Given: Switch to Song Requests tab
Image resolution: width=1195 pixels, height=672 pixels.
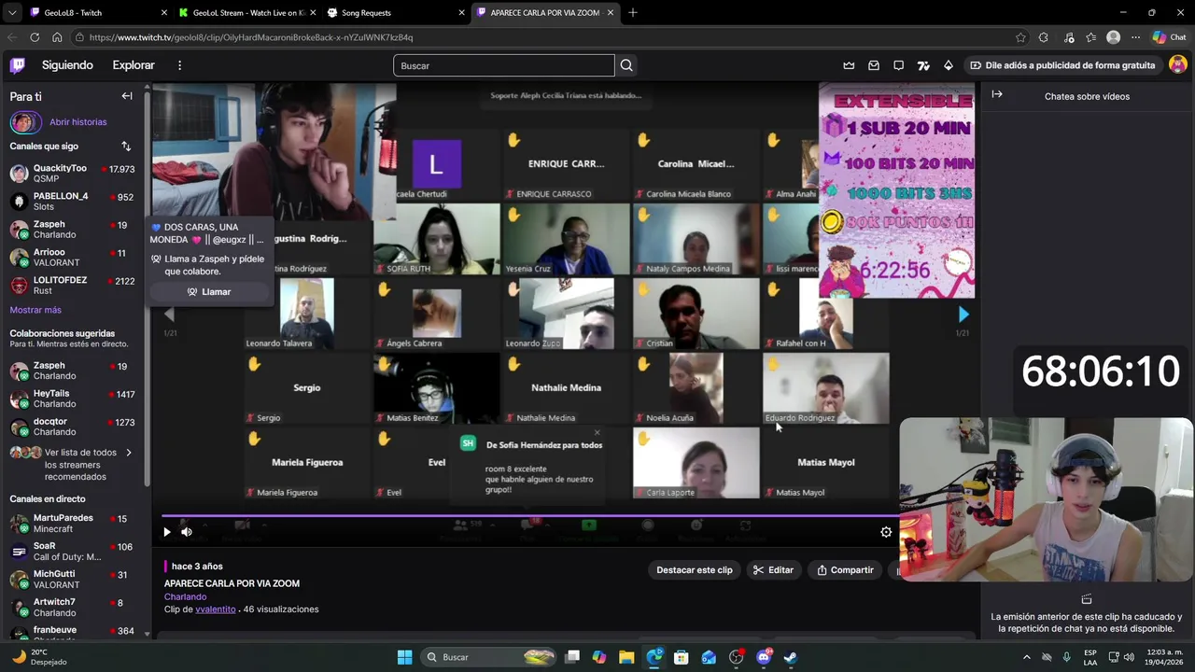Looking at the screenshot, I should pos(394,13).
